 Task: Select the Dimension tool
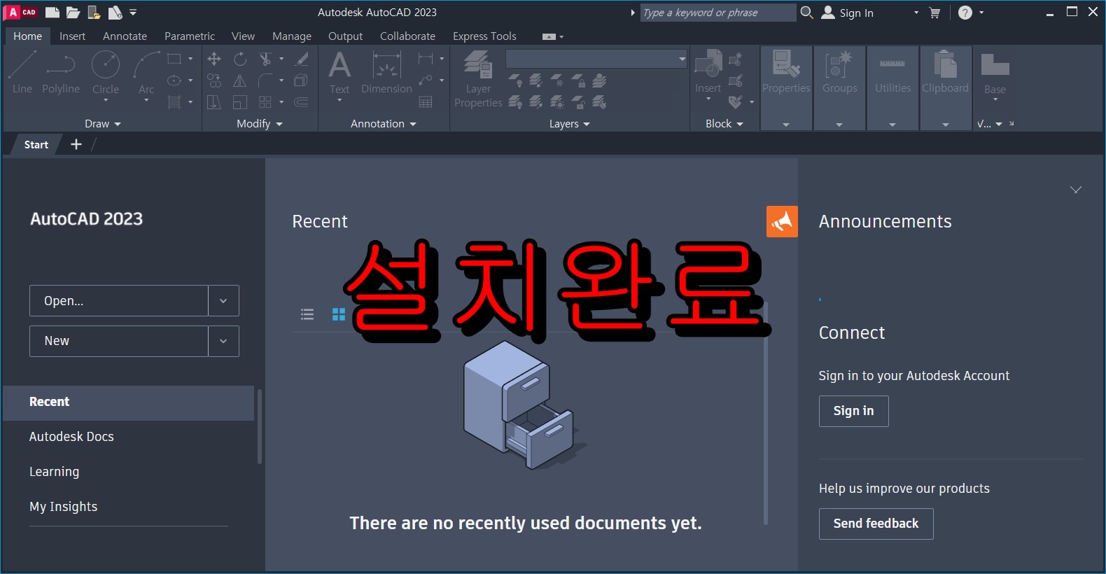click(386, 72)
